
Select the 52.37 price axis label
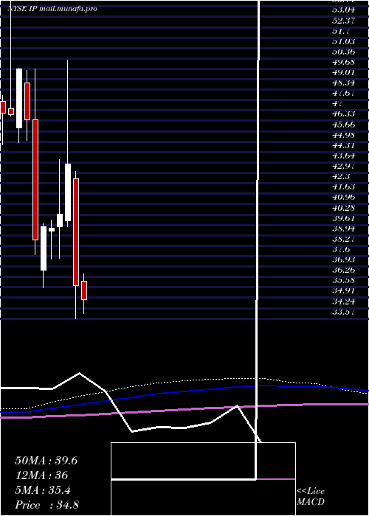[343, 21]
